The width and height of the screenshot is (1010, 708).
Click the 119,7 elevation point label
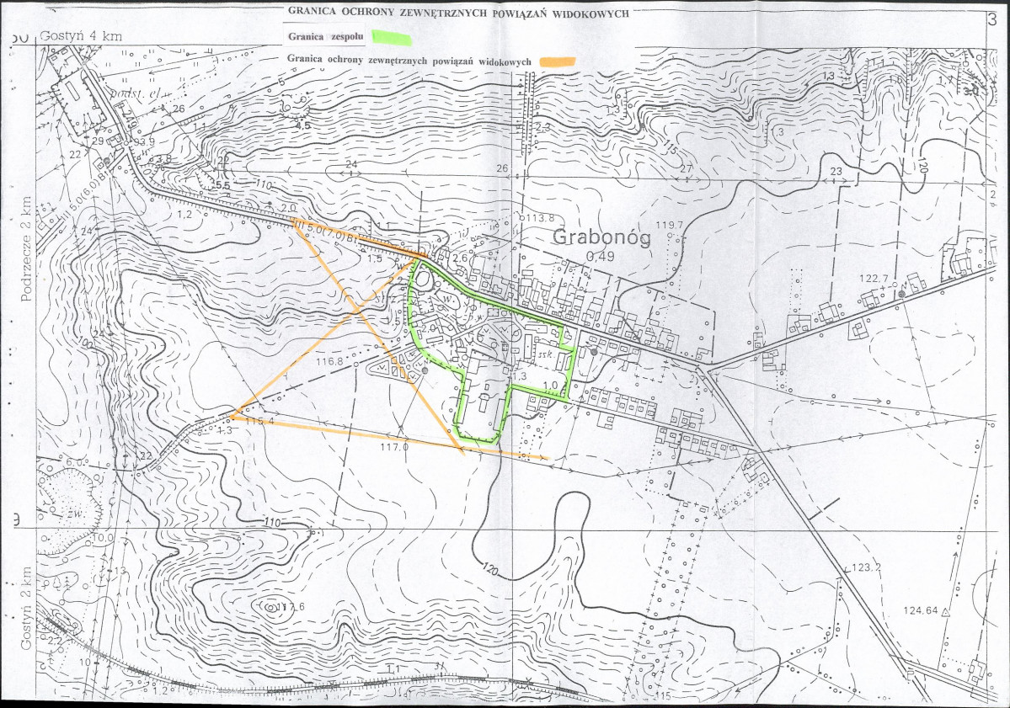pyautogui.click(x=669, y=225)
